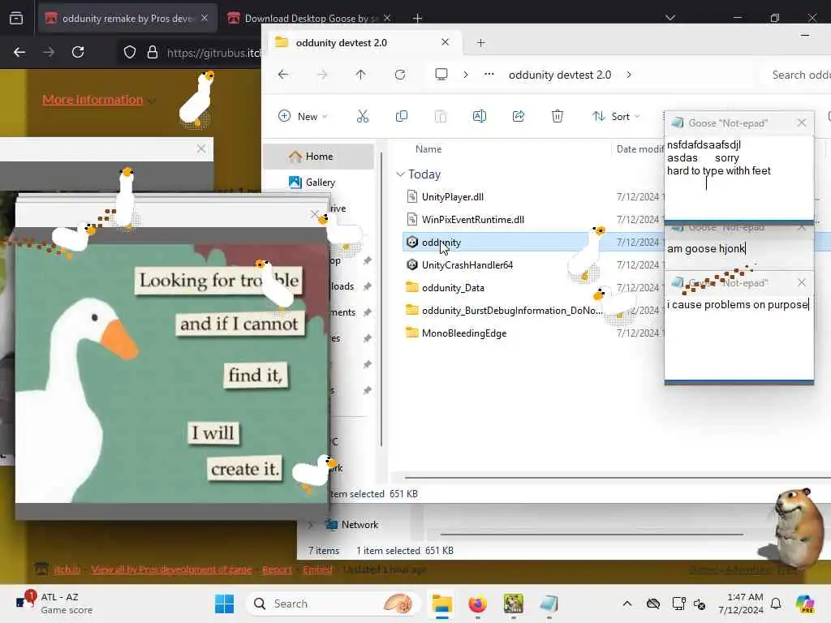
Task: Open the ellipsis breadcrumb menu in address bar
Action: point(489,74)
